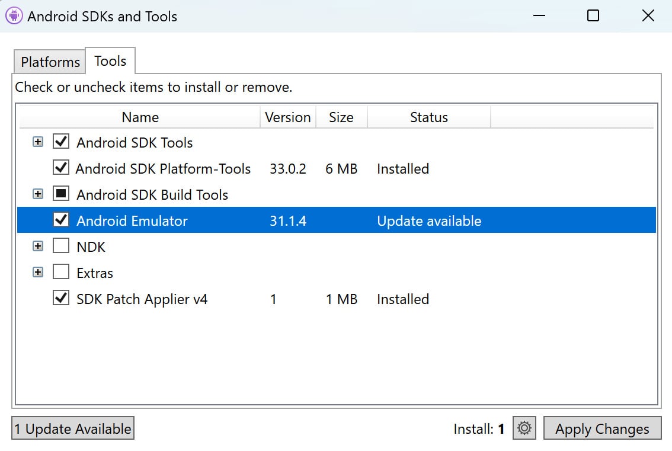Click the 1 Update Available button
The image size is (672, 451).
73,428
